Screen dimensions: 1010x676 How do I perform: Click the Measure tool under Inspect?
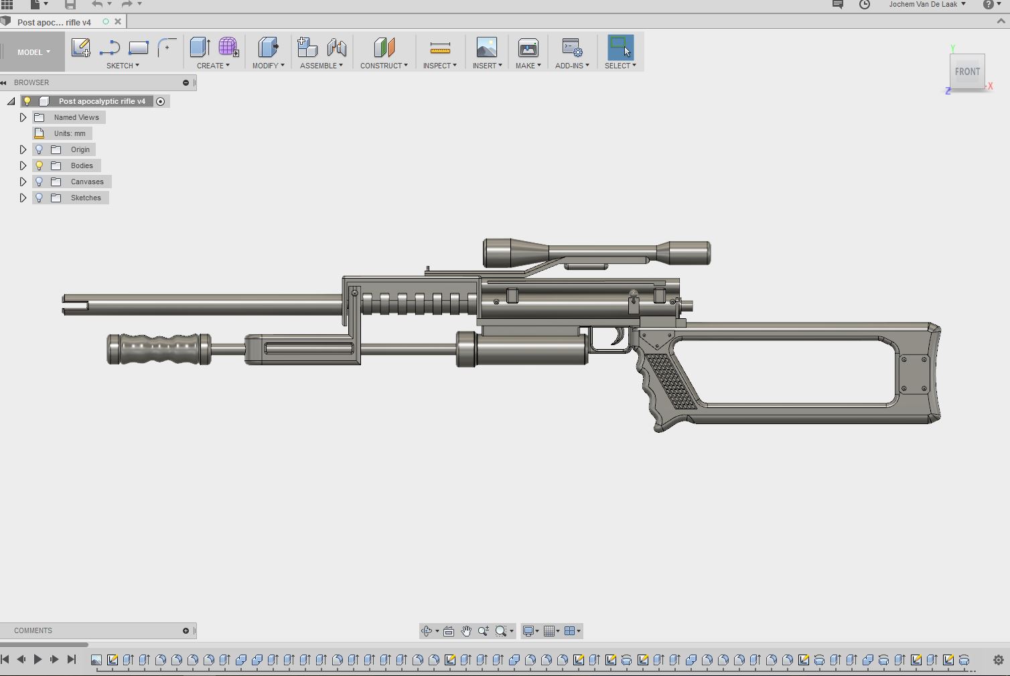point(440,48)
